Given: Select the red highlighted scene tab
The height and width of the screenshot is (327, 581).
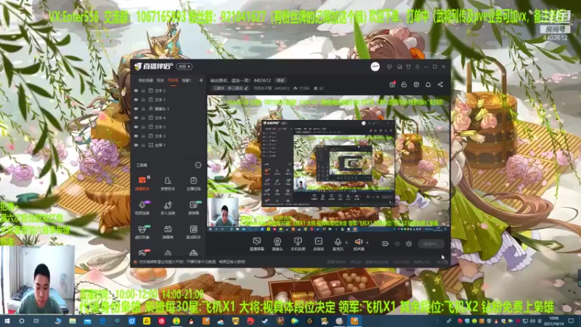Looking at the screenshot, I should [x=173, y=81].
